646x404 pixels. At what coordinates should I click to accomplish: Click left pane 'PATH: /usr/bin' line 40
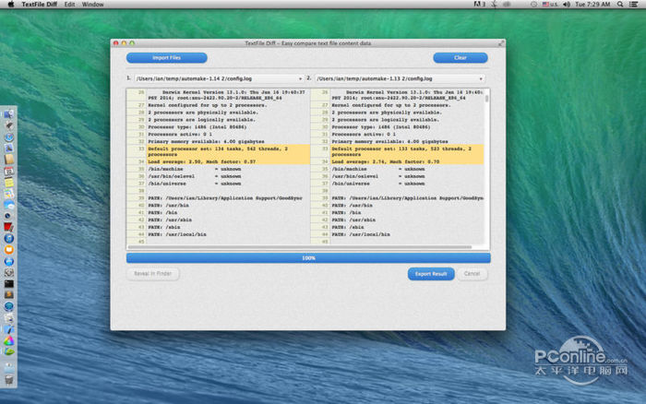pos(169,206)
